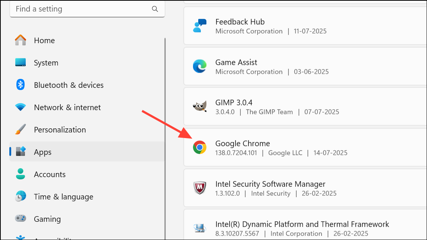Click the sidebar vertical scrollbar
The height and width of the screenshot is (240, 427).
click(x=165, y=138)
